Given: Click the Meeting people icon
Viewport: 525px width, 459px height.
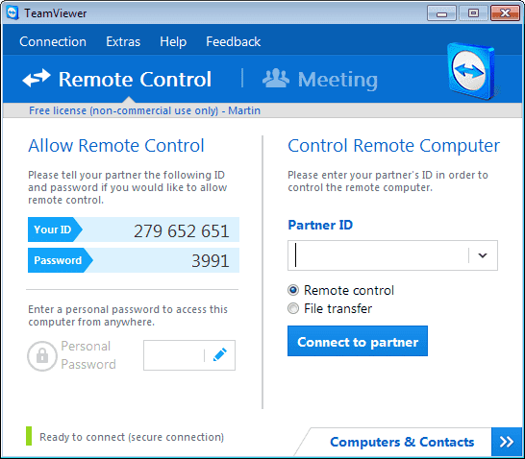Looking at the screenshot, I should (276, 78).
